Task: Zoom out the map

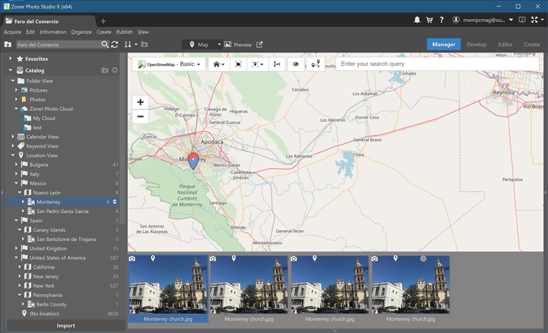Action: click(x=140, y=116)
